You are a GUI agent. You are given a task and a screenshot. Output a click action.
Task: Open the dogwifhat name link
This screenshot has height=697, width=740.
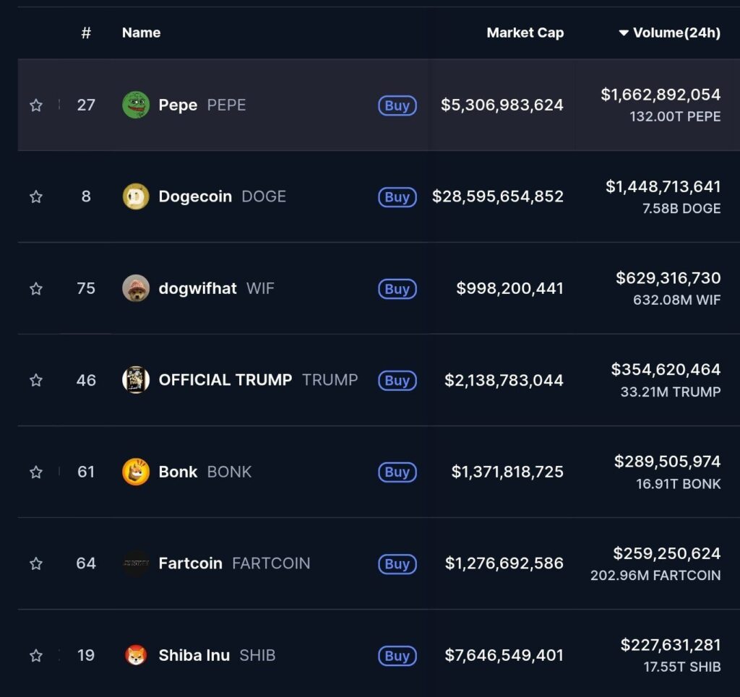click(198, 288)
